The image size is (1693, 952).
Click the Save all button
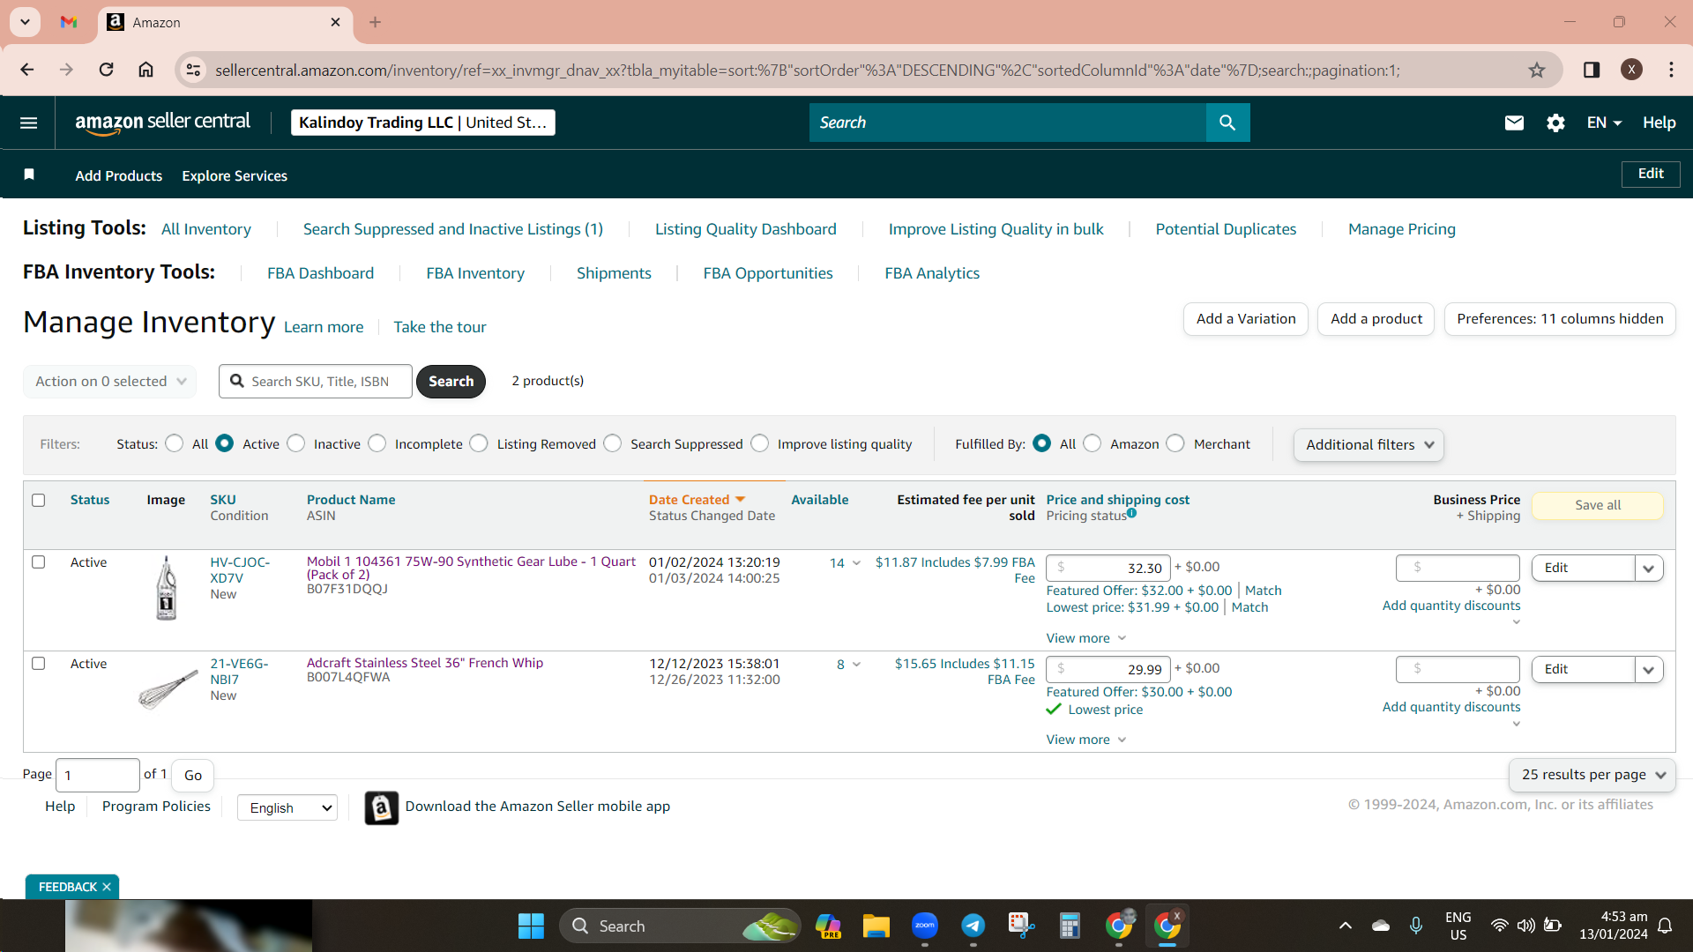click(1598, 505)
